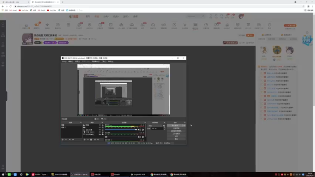
Task: Adjust the transition duration stepper arrows
Action: [164, 129]
